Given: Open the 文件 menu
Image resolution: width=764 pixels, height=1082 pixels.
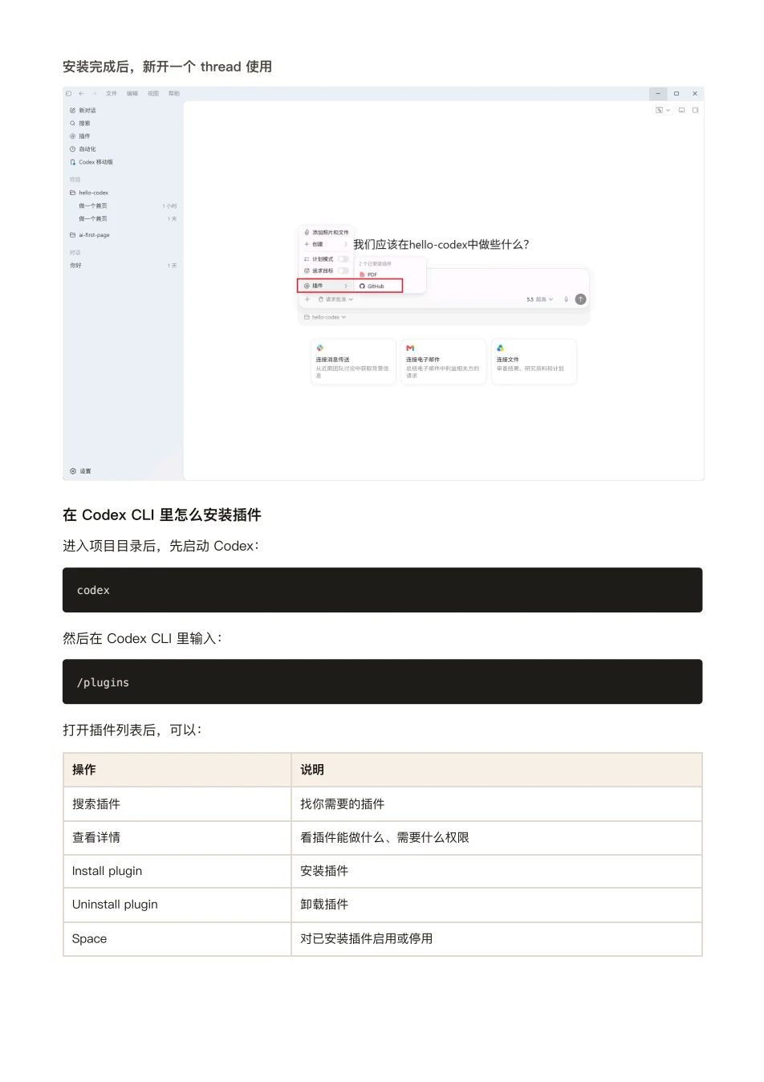Looking at the screenshot, I should click(112, 93).
